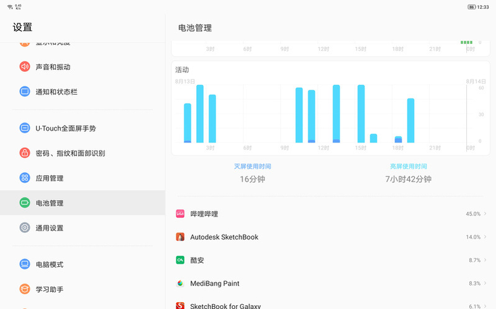Tap the 哔哩哔哩 app icon
496x309 pixels.
pos(180,214)
